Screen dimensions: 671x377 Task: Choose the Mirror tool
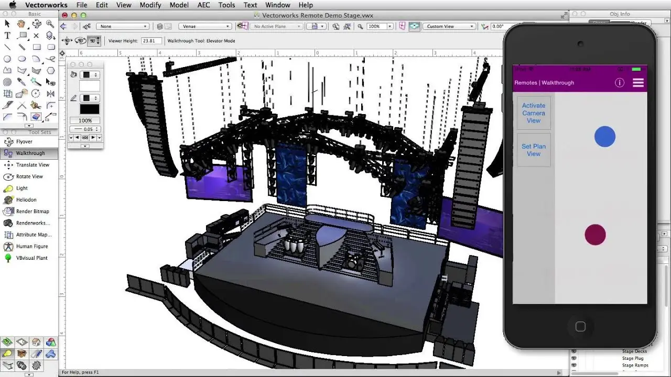[50, 94]
